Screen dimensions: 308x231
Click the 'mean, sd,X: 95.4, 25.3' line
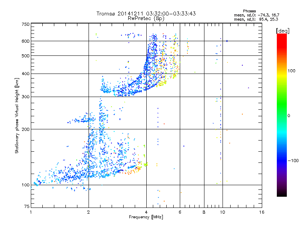click(256, 19)
